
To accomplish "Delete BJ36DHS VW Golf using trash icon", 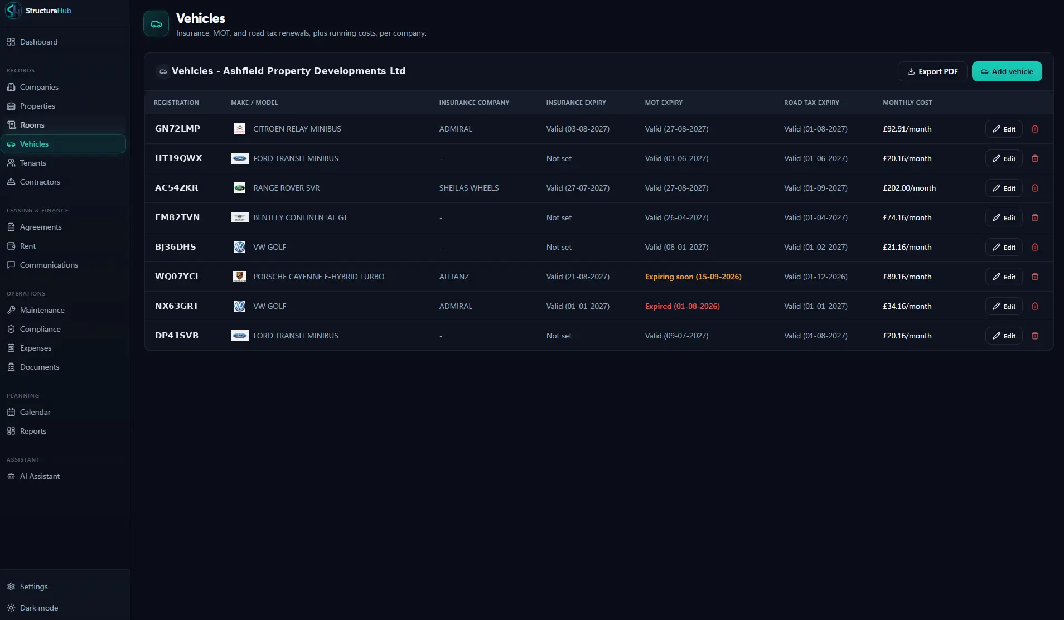I will (1035, 247).
